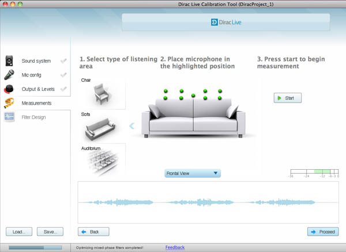The image size is (346, 252).
Task: Click the bottom-left green microphone position dot
Action: pos(166,98)
